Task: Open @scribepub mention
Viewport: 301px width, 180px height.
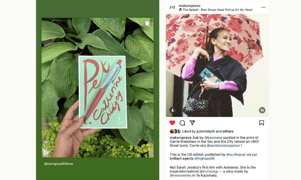Action: coord(236,155)
